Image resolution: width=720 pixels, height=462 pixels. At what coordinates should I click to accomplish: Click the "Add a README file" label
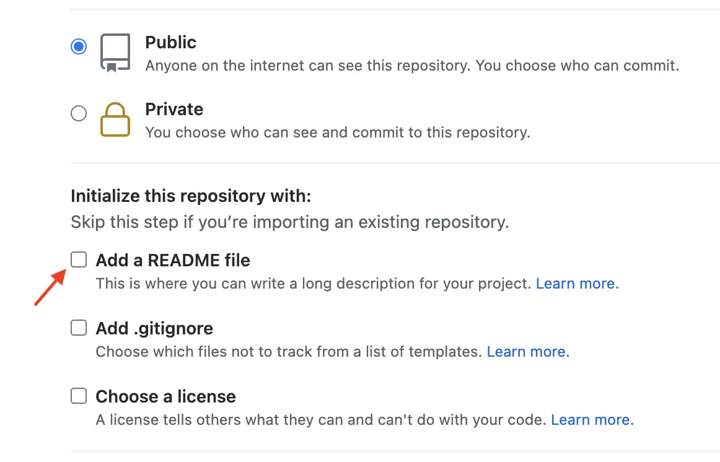173,260
